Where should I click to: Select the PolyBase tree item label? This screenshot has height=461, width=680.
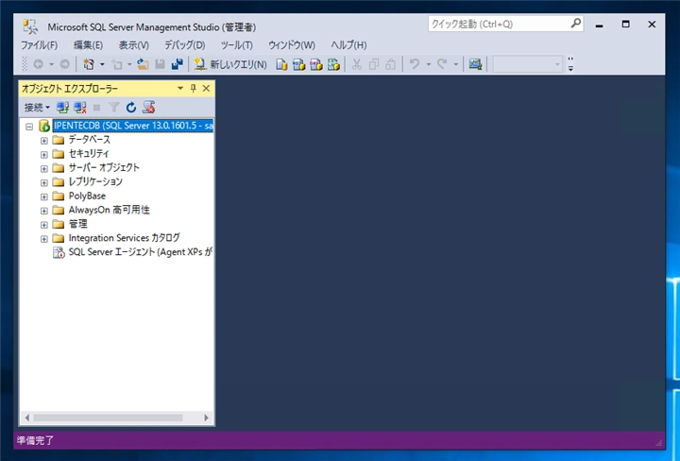(x=87, y=196)
